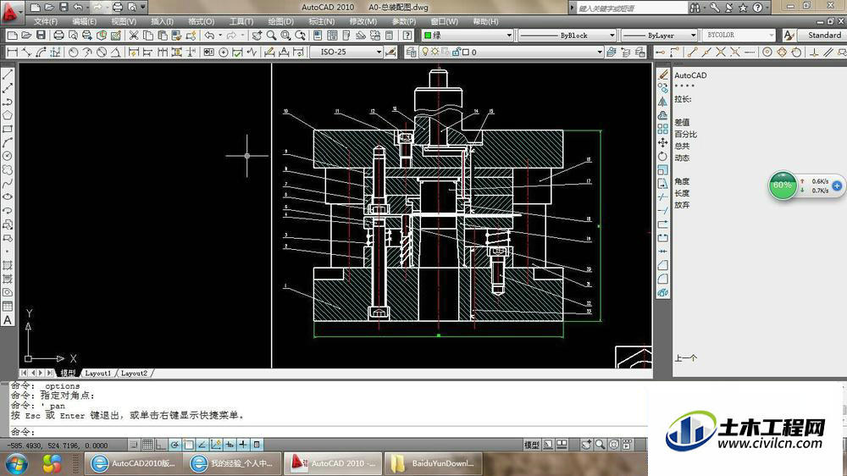The height and width of the screenshot is (476, 847).
Task: Open AutoCAD2010版 browser taskbar button
Action: (133, 463)
